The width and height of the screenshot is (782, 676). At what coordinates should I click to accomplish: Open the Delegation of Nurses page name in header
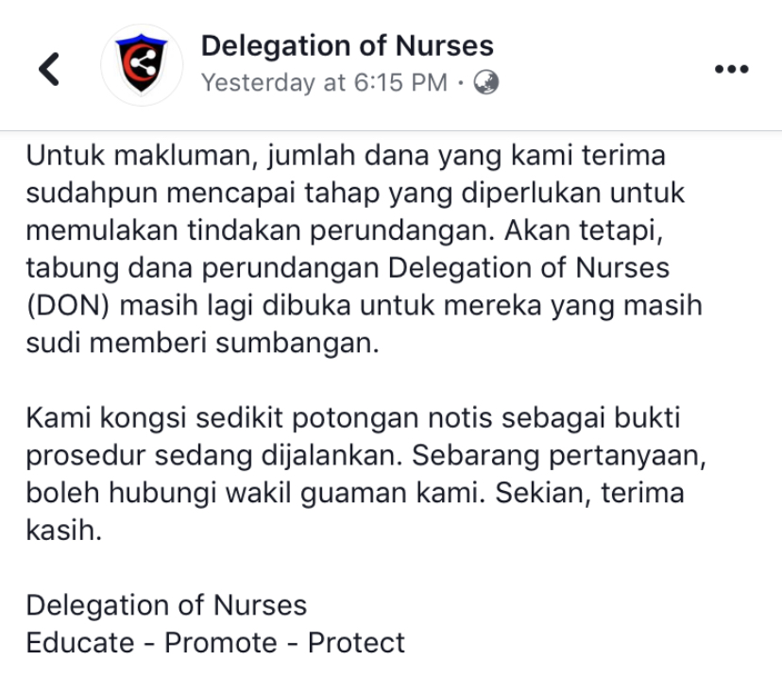click(x=347, y=45)
